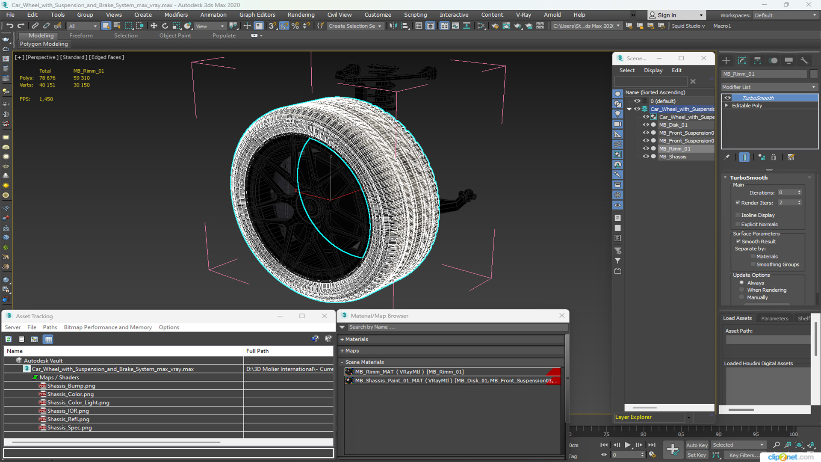Open the selection filter All dropdown
The image size is (821, 462).
[x=83, y=26]
